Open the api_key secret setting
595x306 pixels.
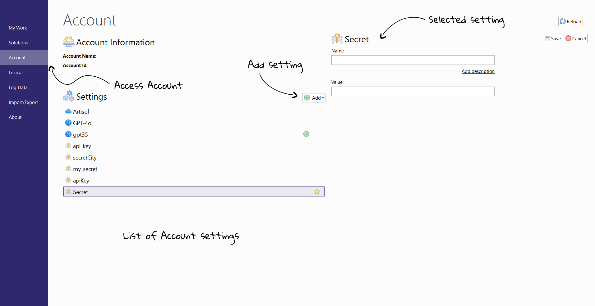coord(68,146)
